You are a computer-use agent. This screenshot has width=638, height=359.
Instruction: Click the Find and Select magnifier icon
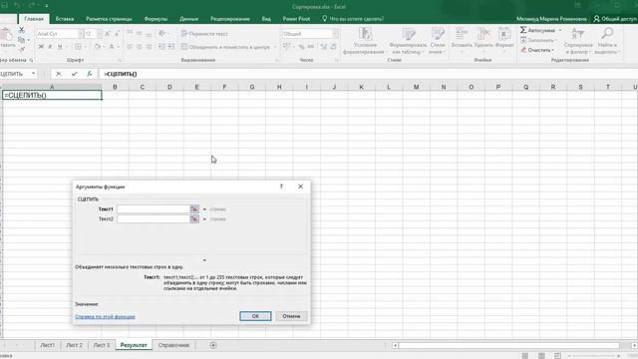pos(607,34)
